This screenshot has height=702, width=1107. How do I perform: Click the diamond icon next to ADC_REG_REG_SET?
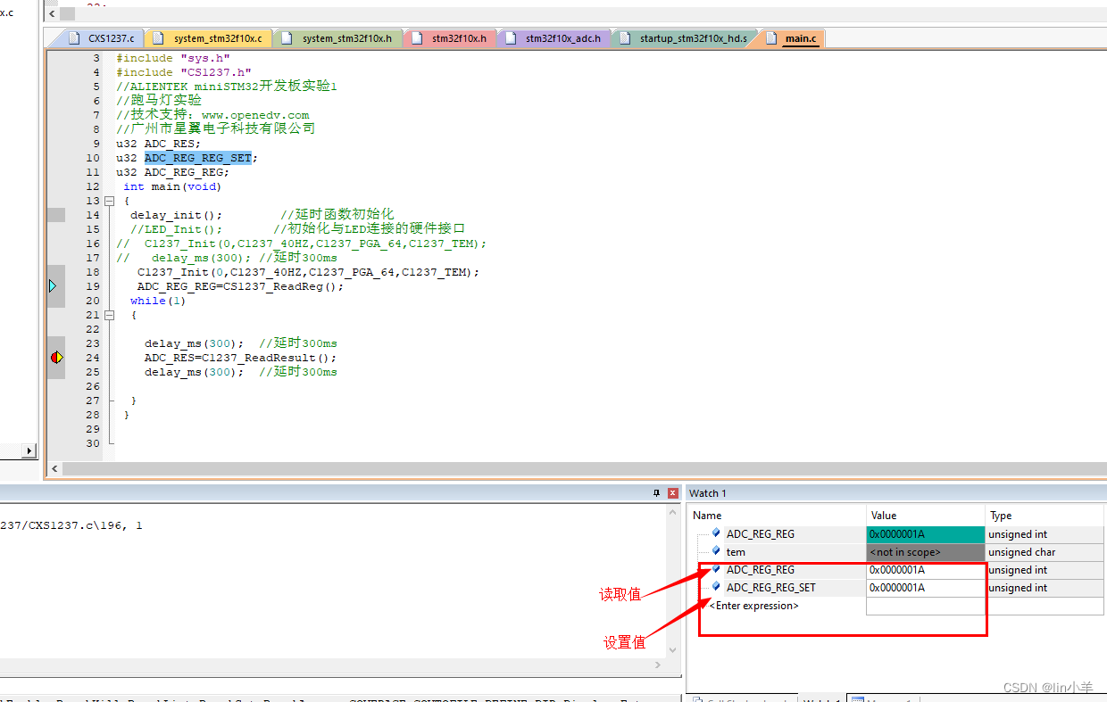715,587
